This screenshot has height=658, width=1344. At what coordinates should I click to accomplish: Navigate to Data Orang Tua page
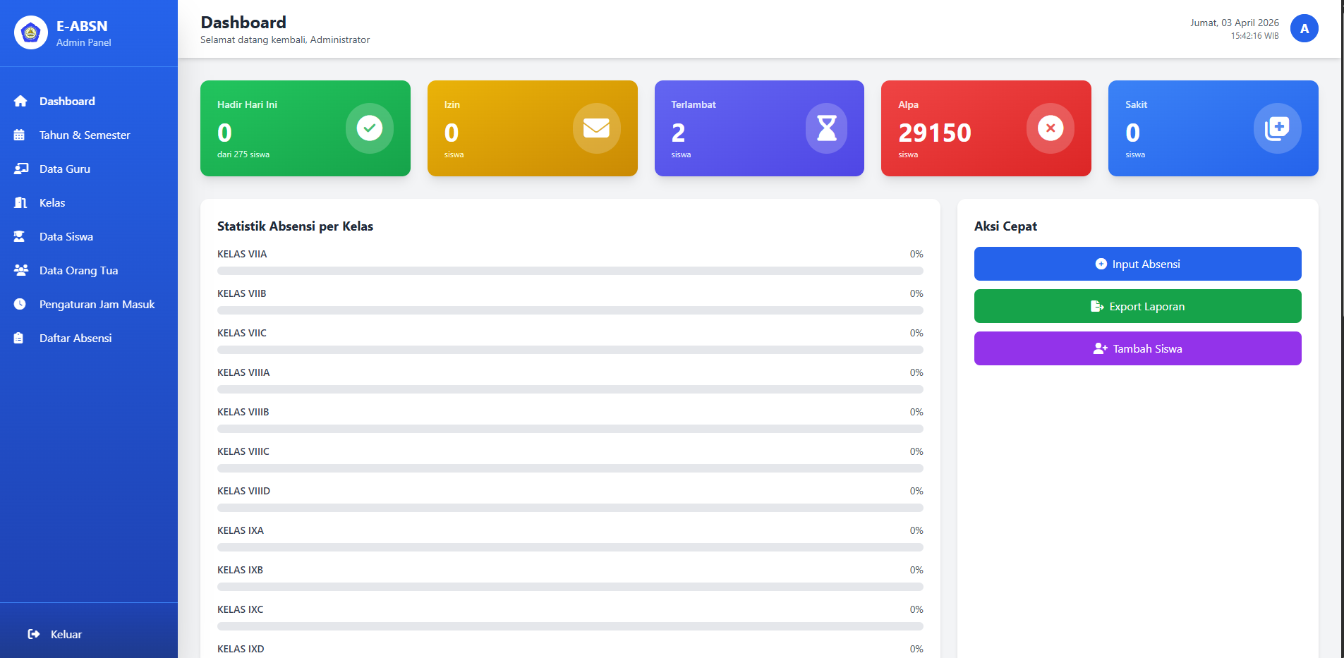tap(78, 270)
